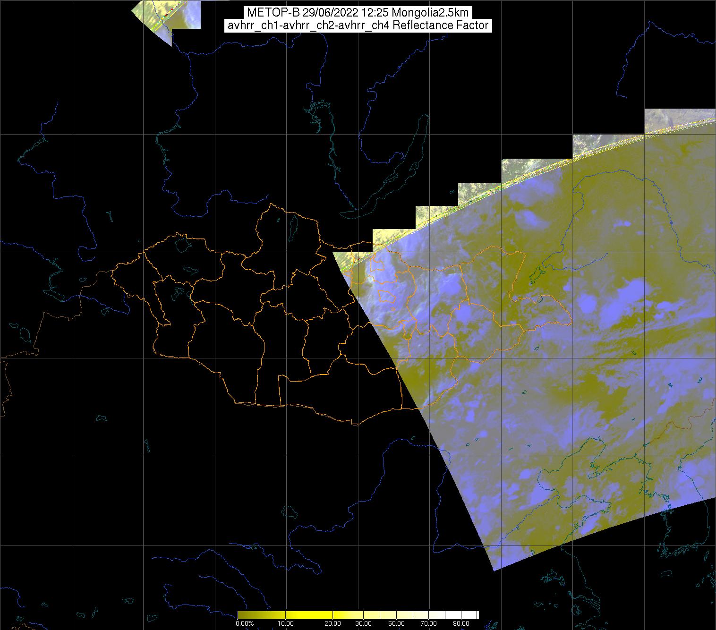Click the '20.00' color scale label
716x630 pixels.
click(x=333, y=624)
